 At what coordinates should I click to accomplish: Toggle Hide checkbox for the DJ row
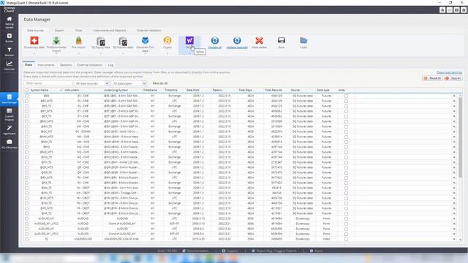point(346,239)
